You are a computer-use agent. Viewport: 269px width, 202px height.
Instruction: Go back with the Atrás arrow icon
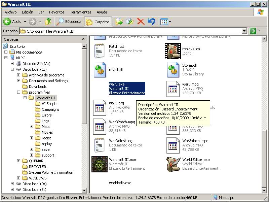(7, 22)
